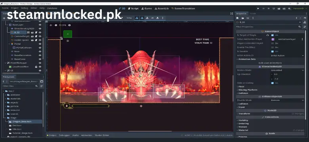309x142 pixels.
Task: Hide the DirectionalLight2D node
Action: coord(40,29)
